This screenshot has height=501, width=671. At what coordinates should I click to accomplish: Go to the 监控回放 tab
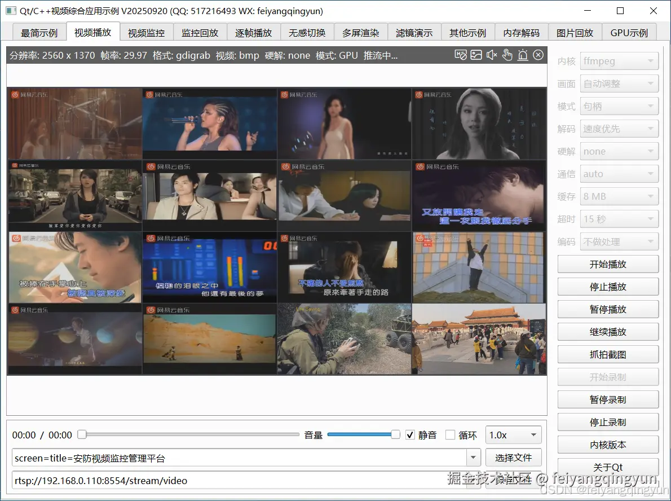[x=200, y=33]
